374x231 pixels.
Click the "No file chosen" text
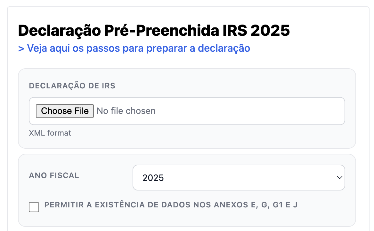point(126,111)
